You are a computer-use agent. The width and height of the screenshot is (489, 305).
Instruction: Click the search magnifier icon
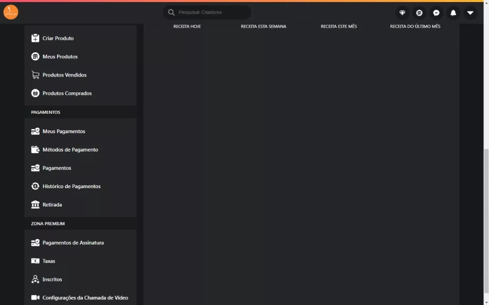click(171, 12)
